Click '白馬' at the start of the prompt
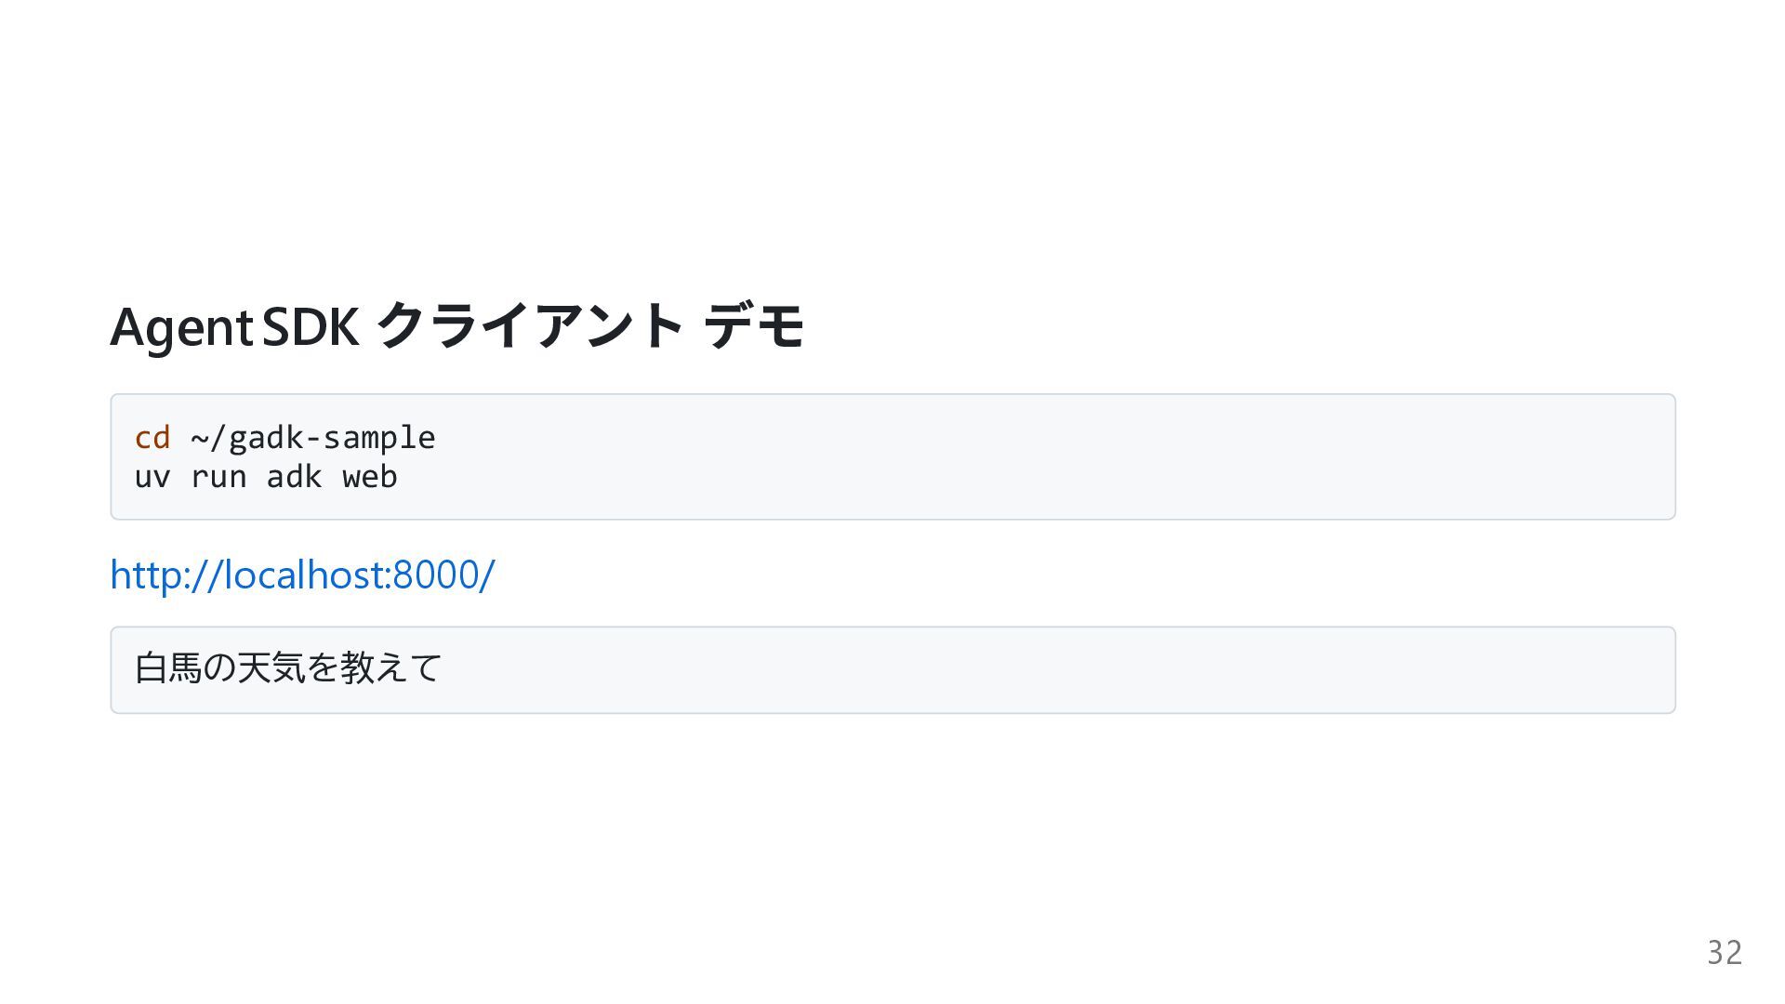Viewport: 1785px width, 1004px height. [168, 668]
